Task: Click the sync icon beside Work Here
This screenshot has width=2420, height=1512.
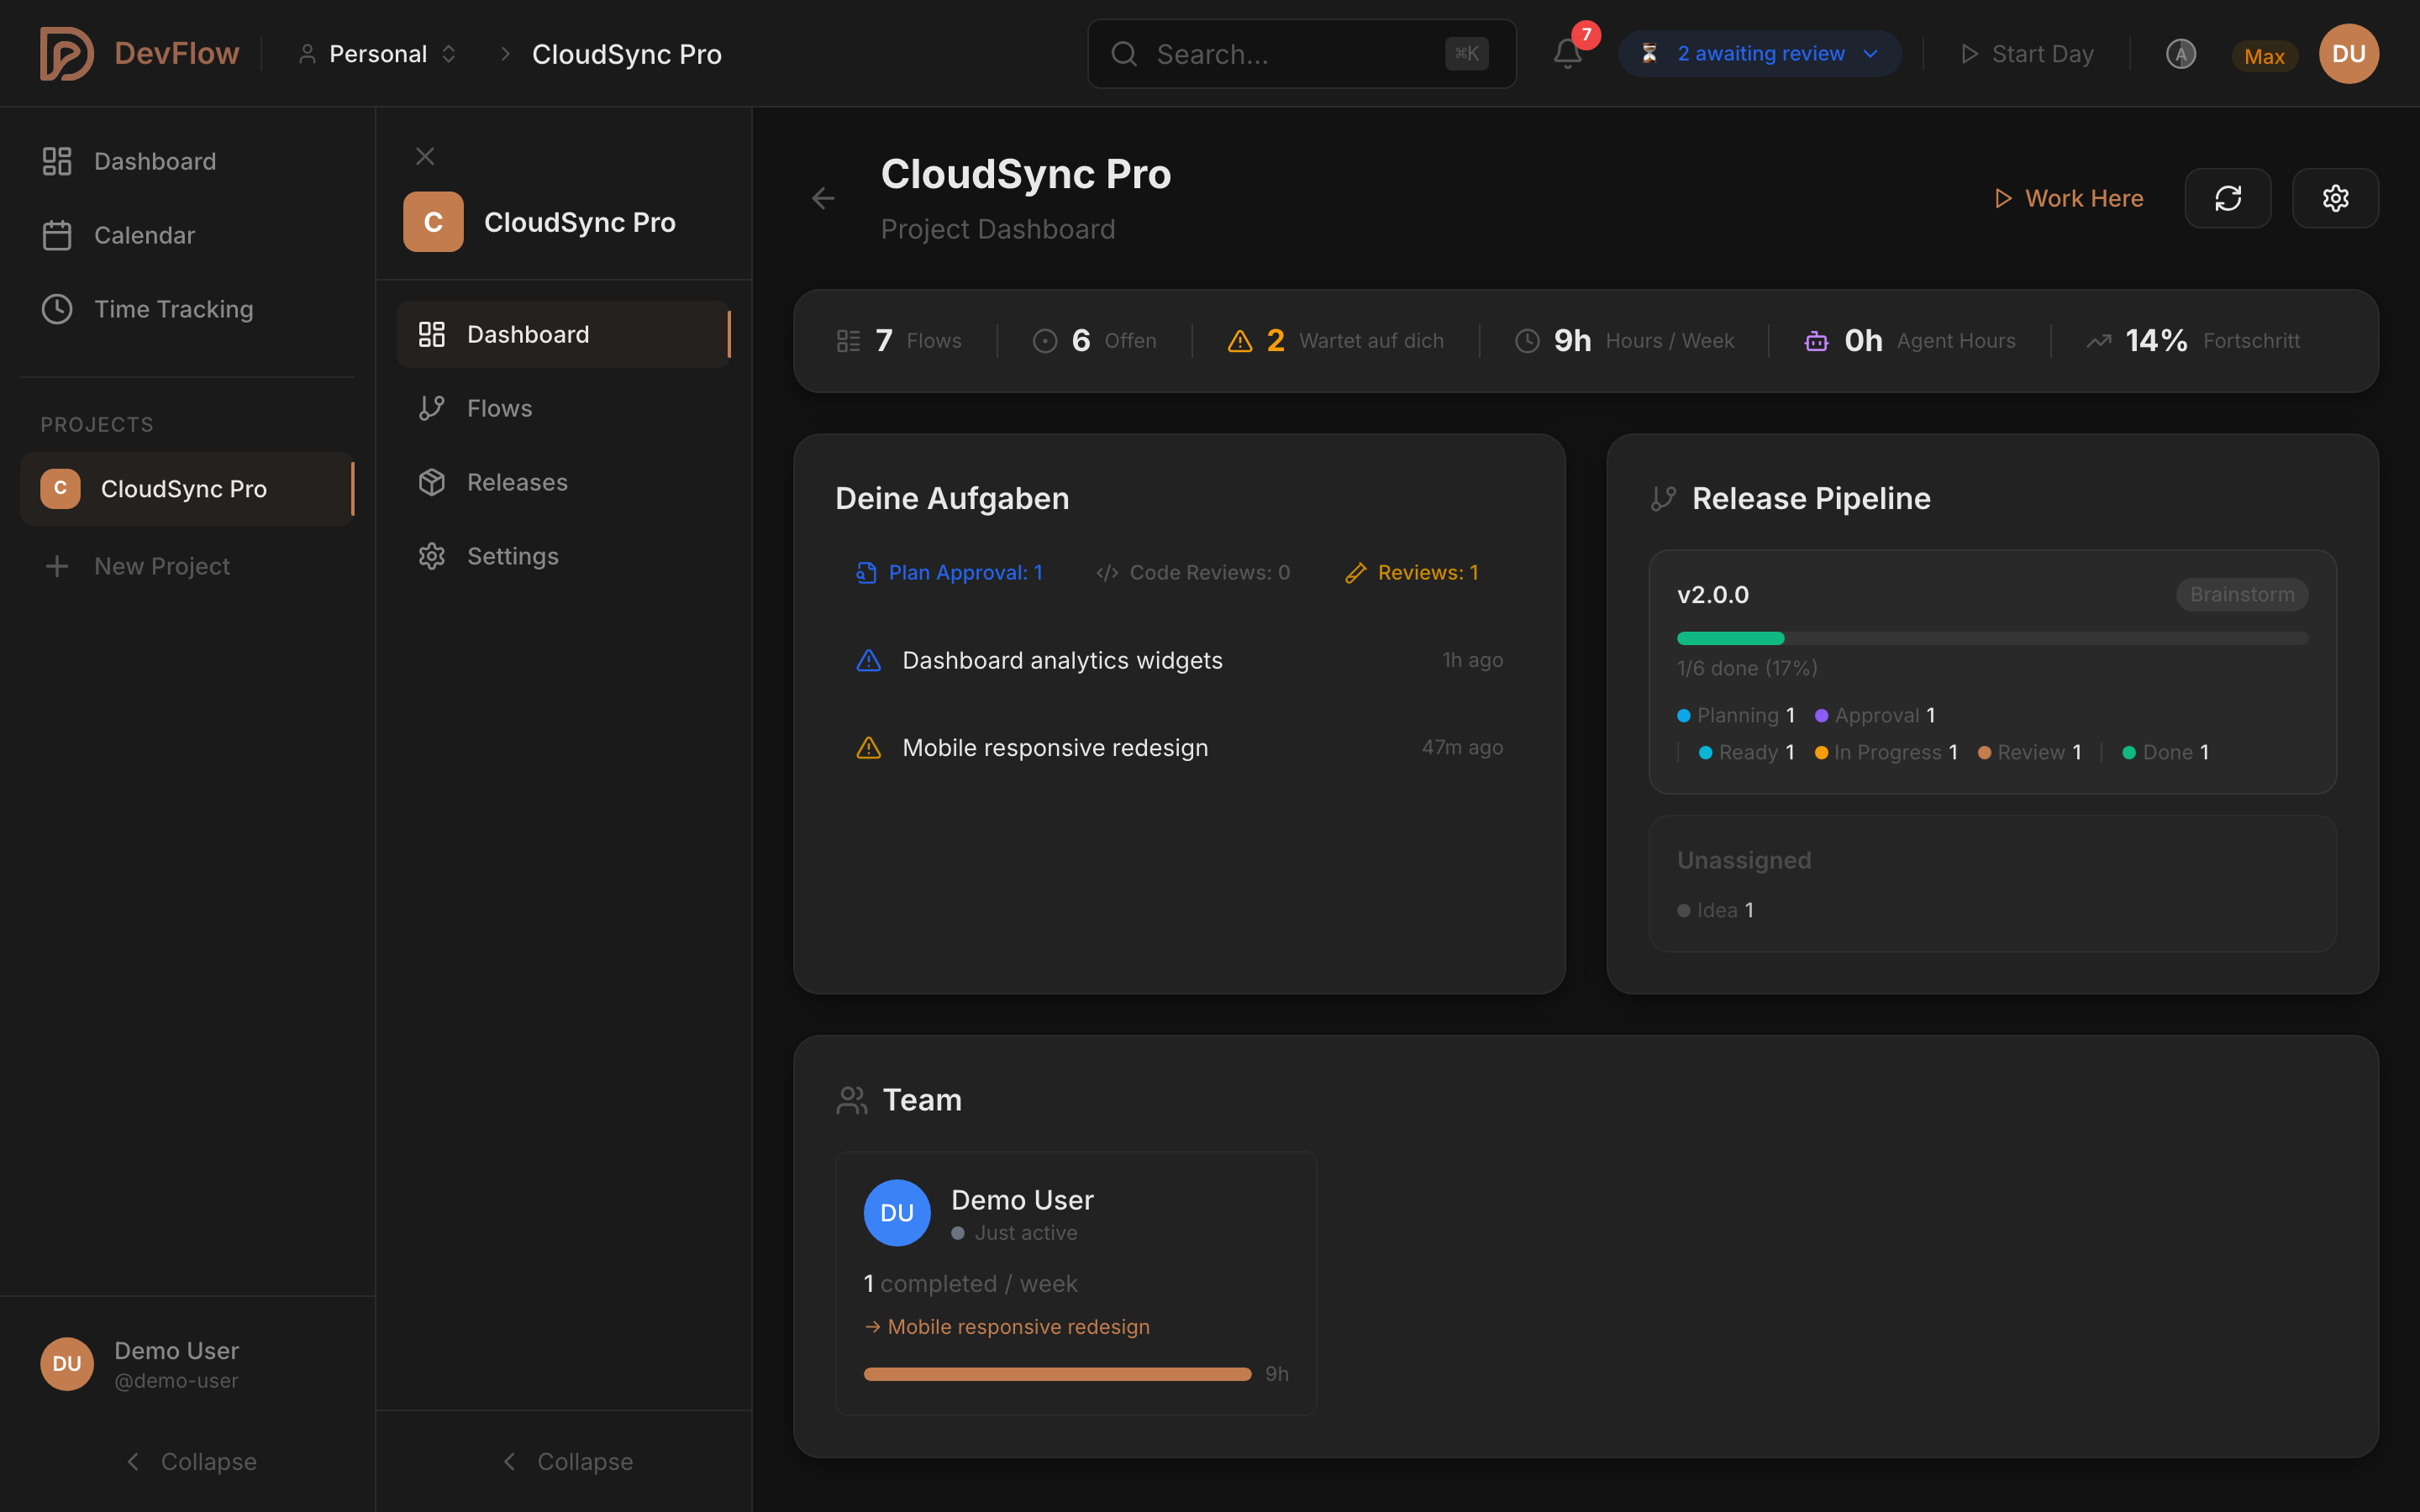Action: [2228, 198]
